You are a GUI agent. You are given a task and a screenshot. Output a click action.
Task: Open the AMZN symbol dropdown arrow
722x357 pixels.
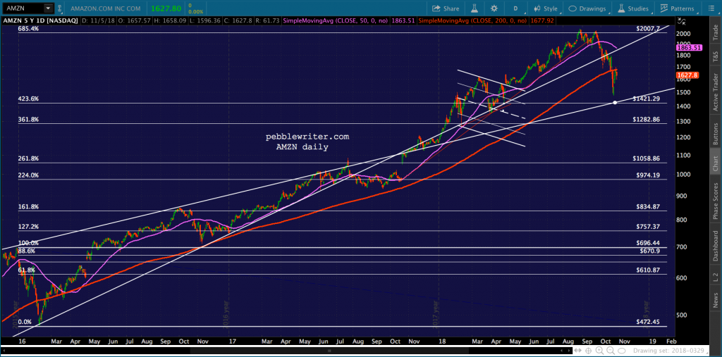[x=48, y=8]
